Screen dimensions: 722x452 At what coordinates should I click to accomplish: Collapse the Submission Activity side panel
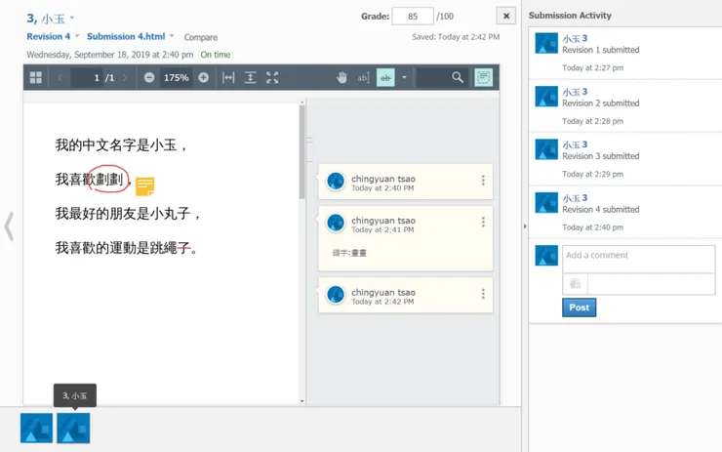click(525, 226)
